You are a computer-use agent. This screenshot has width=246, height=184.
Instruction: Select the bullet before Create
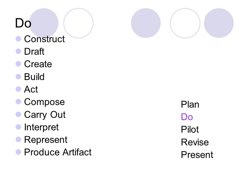[18, 64]
